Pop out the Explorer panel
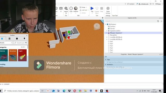The height and width of the screenshot is (93, 166). coord(160,18)
